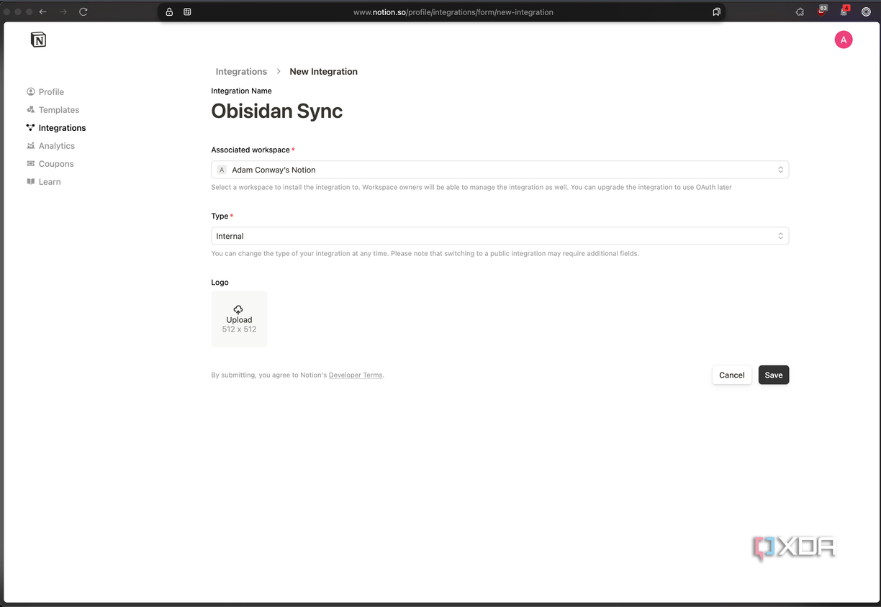This screenshot has width=881, height=607.
Task: Click the Type field label
Action: 220,216
